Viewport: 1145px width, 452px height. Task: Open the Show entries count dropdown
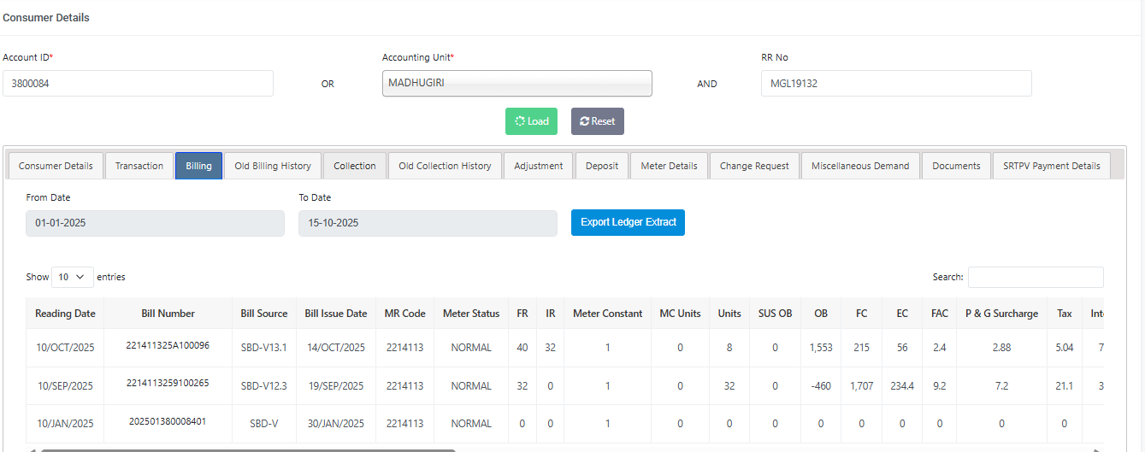pos(73,277)
